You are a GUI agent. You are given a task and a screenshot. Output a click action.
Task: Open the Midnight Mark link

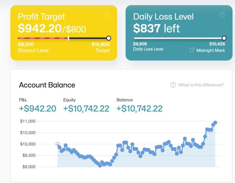[210, 50]
